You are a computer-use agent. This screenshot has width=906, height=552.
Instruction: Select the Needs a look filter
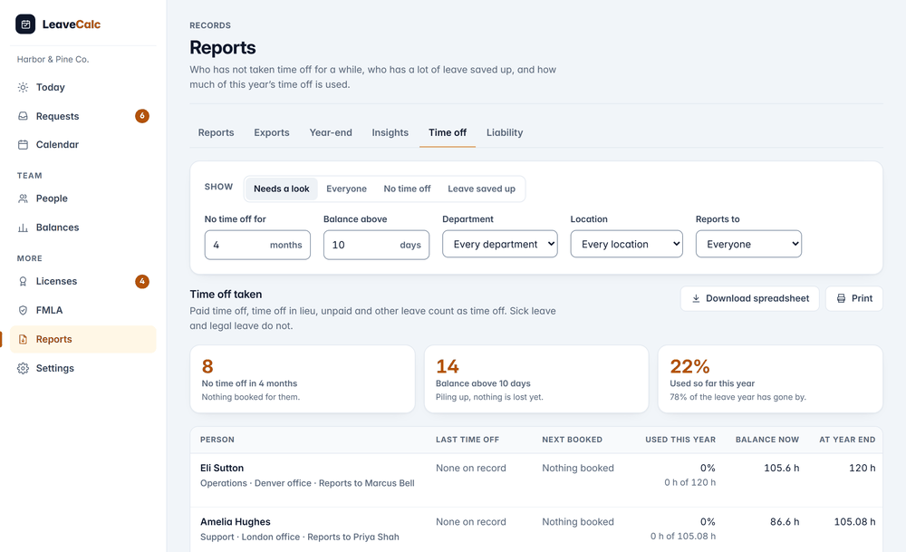tap(282, 189)
